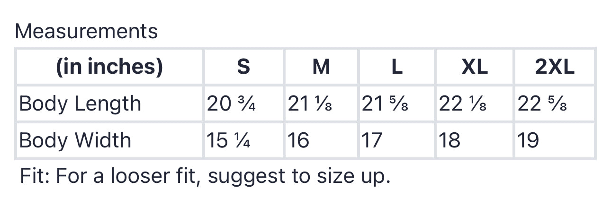Click body length value for size L
The height and width of the screenshot is (198, 611).
[x=385, y=103]
